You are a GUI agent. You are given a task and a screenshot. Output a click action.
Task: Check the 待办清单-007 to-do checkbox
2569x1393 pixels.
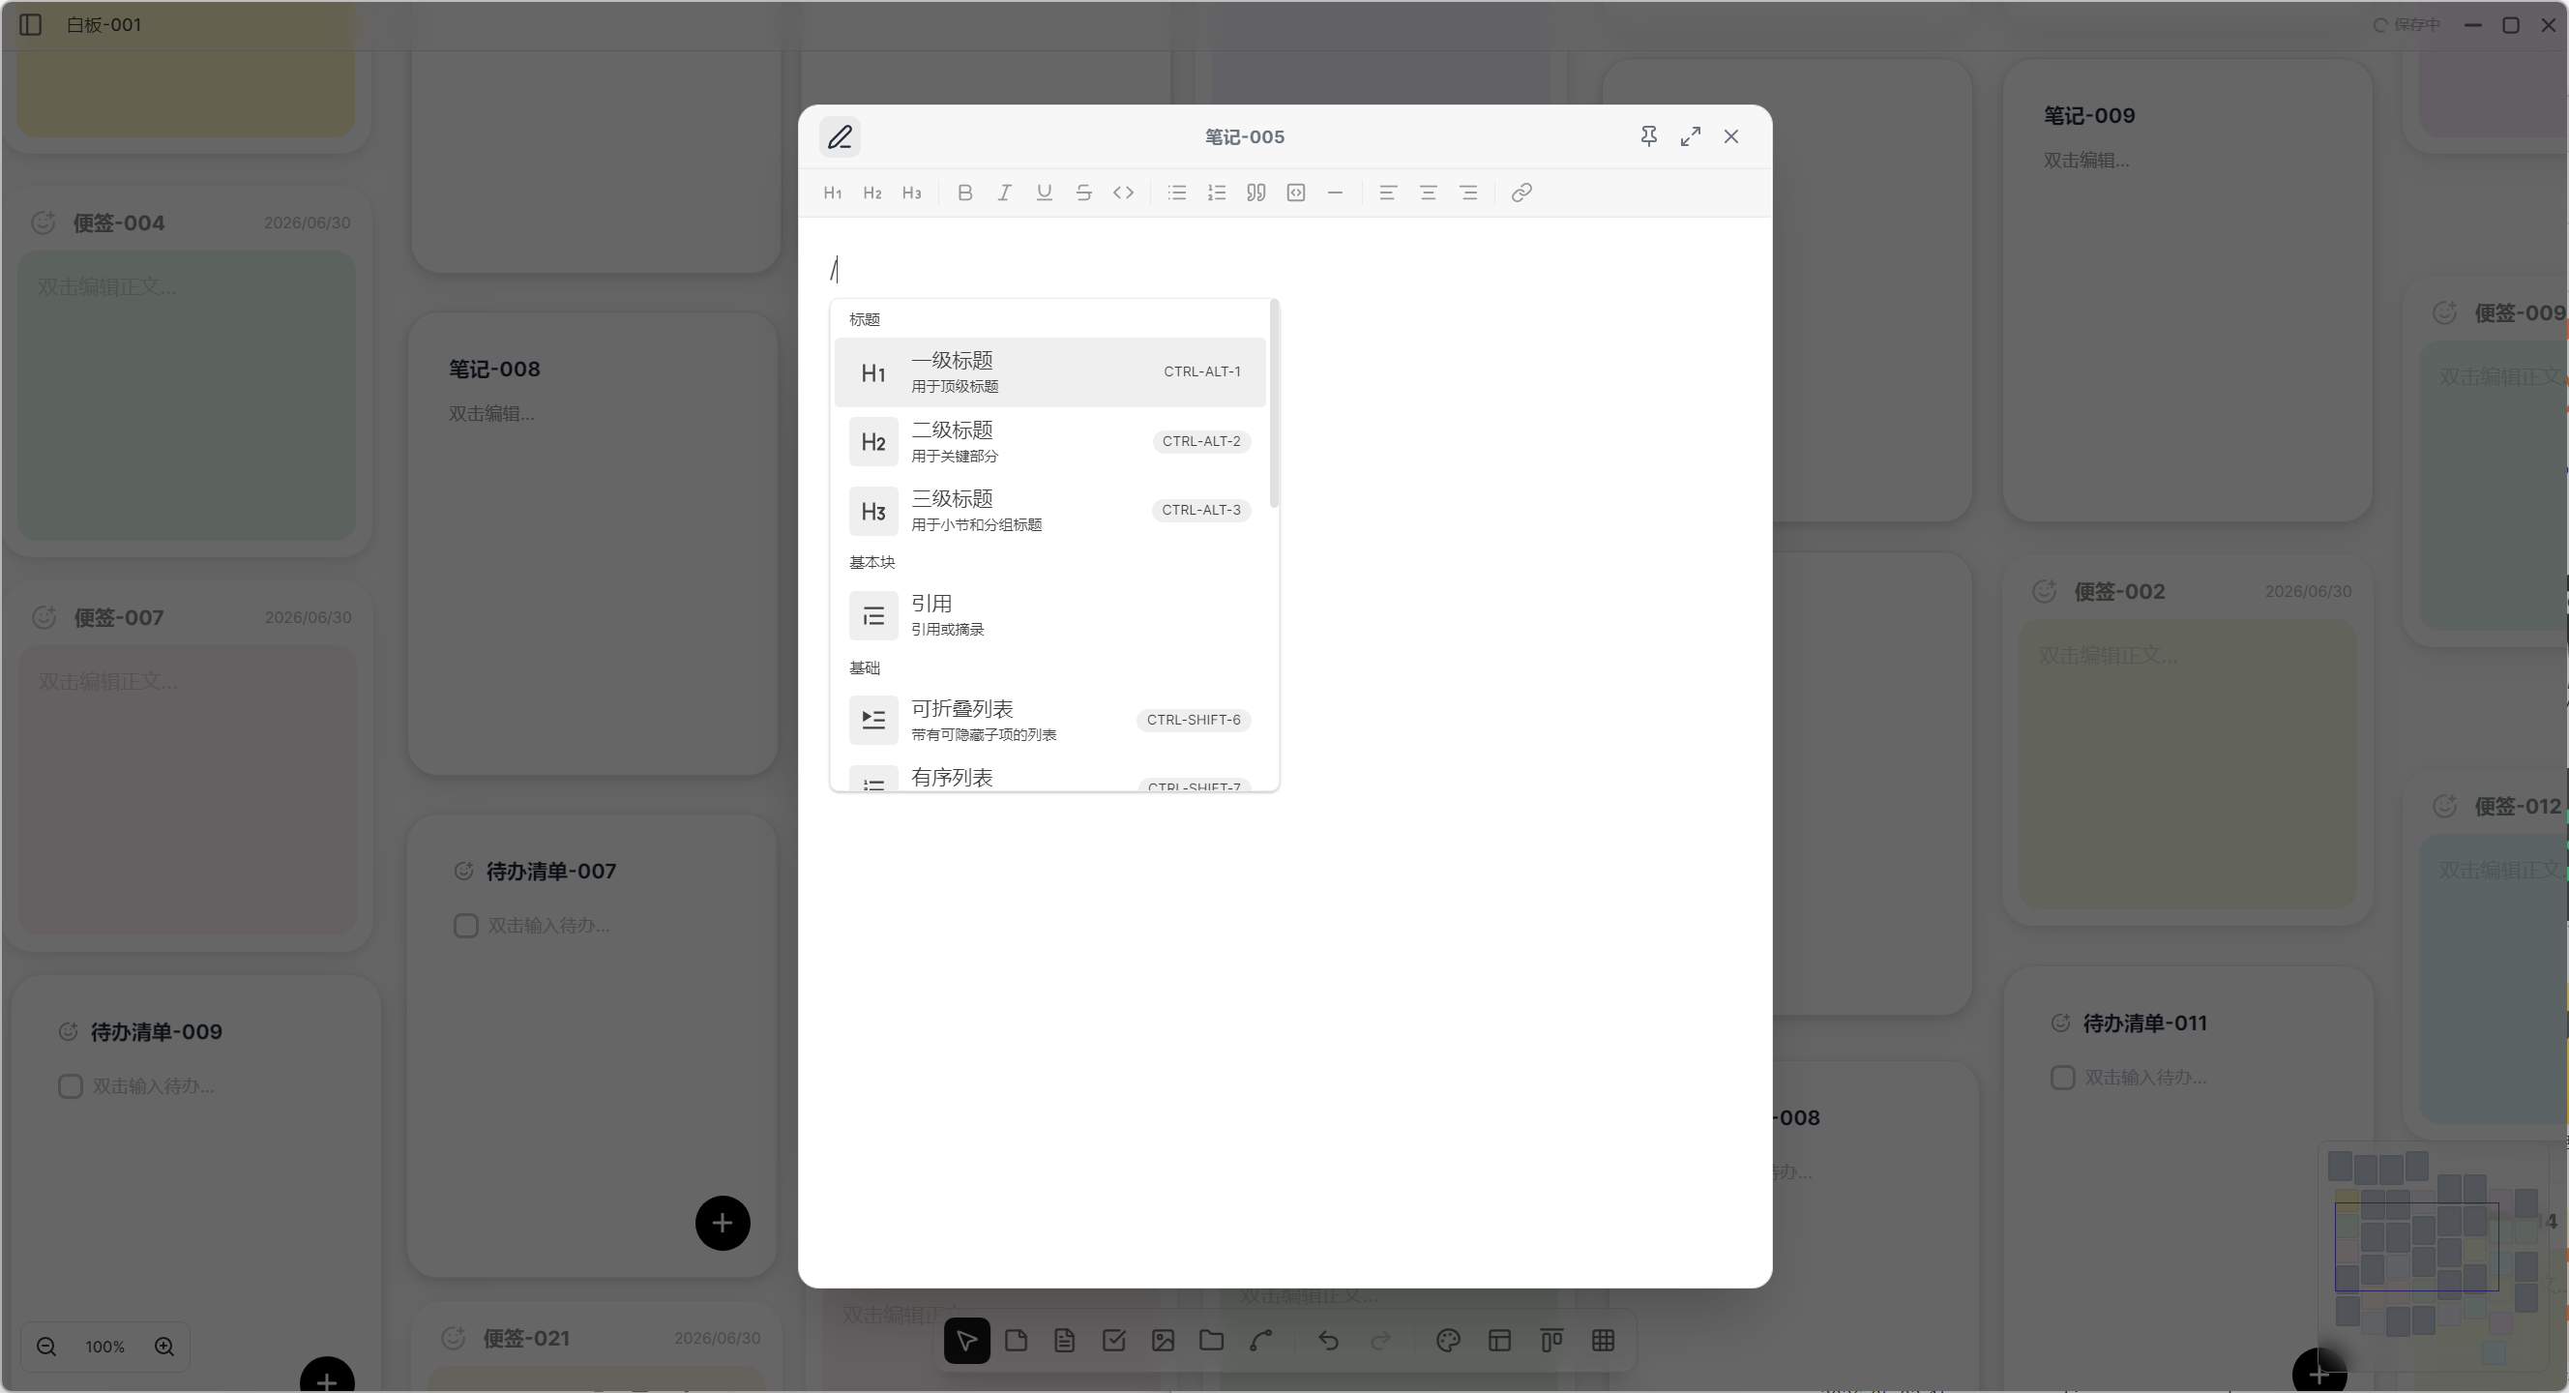[x=466, y=927]
